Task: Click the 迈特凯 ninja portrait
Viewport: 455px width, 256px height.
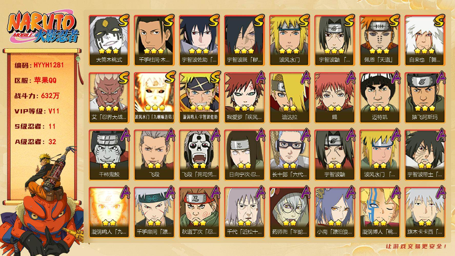Action: [380, 98]
